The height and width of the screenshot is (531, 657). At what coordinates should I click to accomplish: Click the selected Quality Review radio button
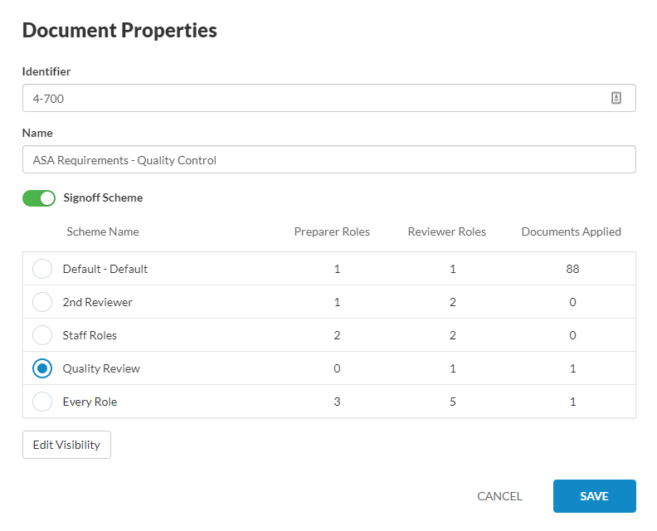42,368
